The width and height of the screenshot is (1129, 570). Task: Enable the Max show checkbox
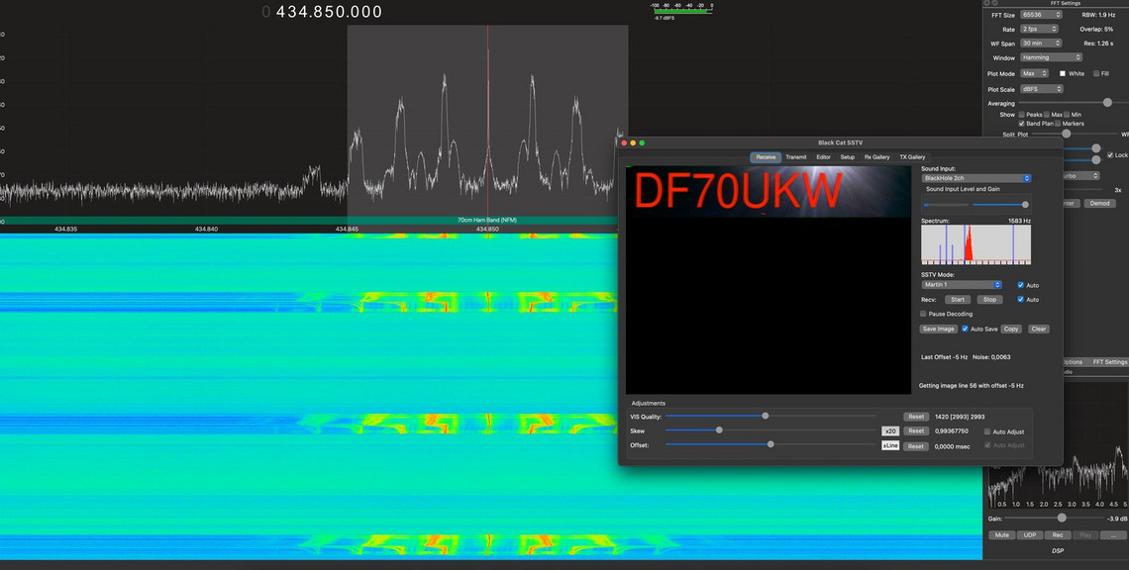pos(1047,115)
